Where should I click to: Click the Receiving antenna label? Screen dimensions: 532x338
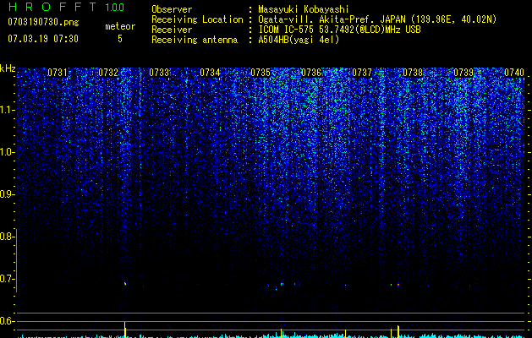click(195, 40)
